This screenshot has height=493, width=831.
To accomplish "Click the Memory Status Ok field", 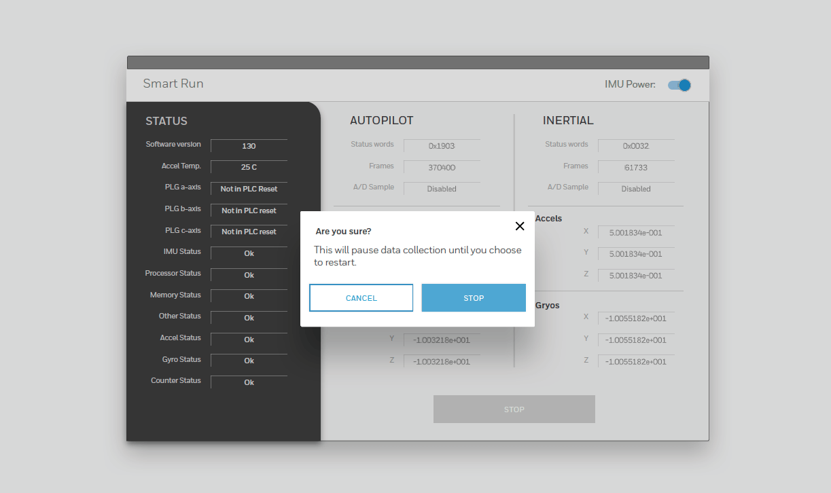I will (249, 296).
